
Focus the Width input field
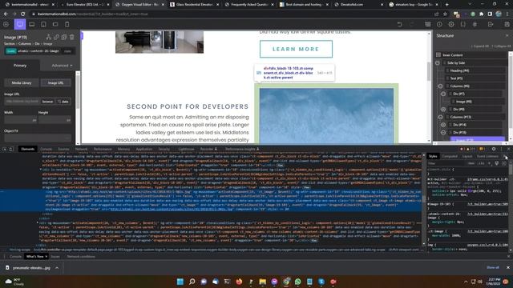click(x=21, y=120)
